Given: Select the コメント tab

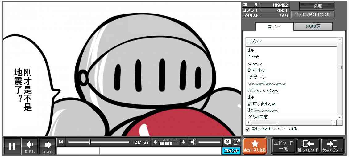Looking at the screenshot, I should (x=274, y=26).
